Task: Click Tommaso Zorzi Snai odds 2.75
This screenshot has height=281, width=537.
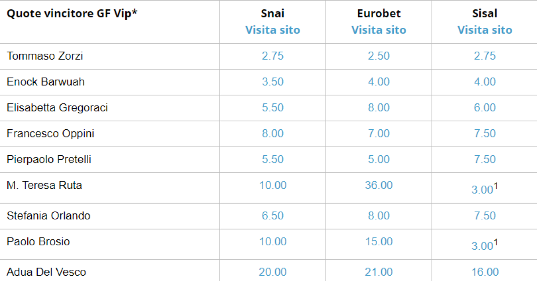Action: tap(273, 56)
